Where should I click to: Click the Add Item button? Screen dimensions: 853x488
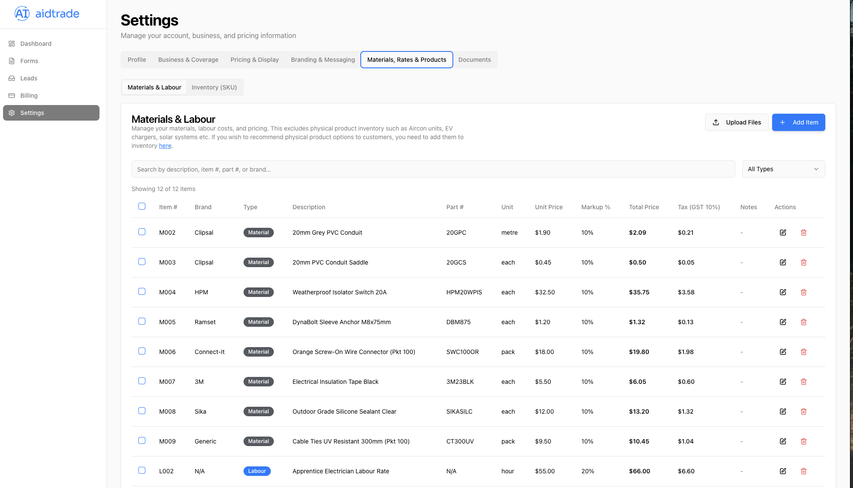[798, 122]
